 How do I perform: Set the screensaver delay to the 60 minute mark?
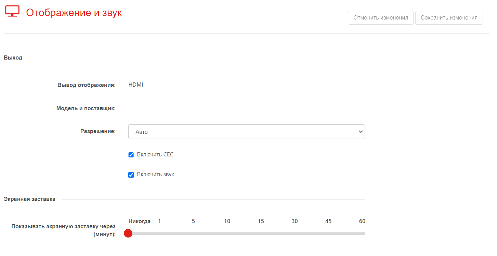[x=362, y=221]
